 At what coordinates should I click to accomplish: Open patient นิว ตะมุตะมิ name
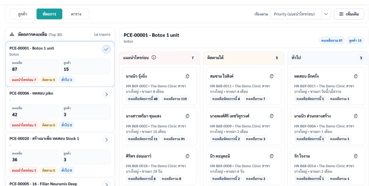[220, 156]
